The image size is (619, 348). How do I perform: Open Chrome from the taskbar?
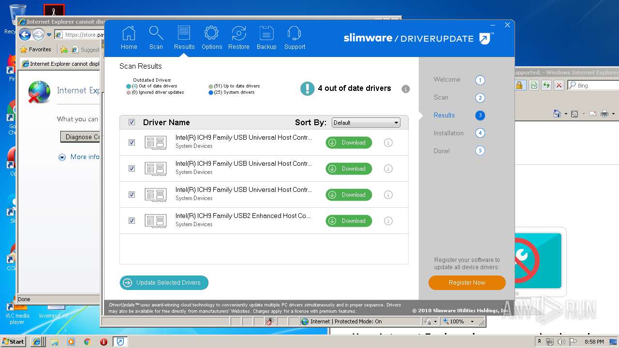tap(87, 342)
